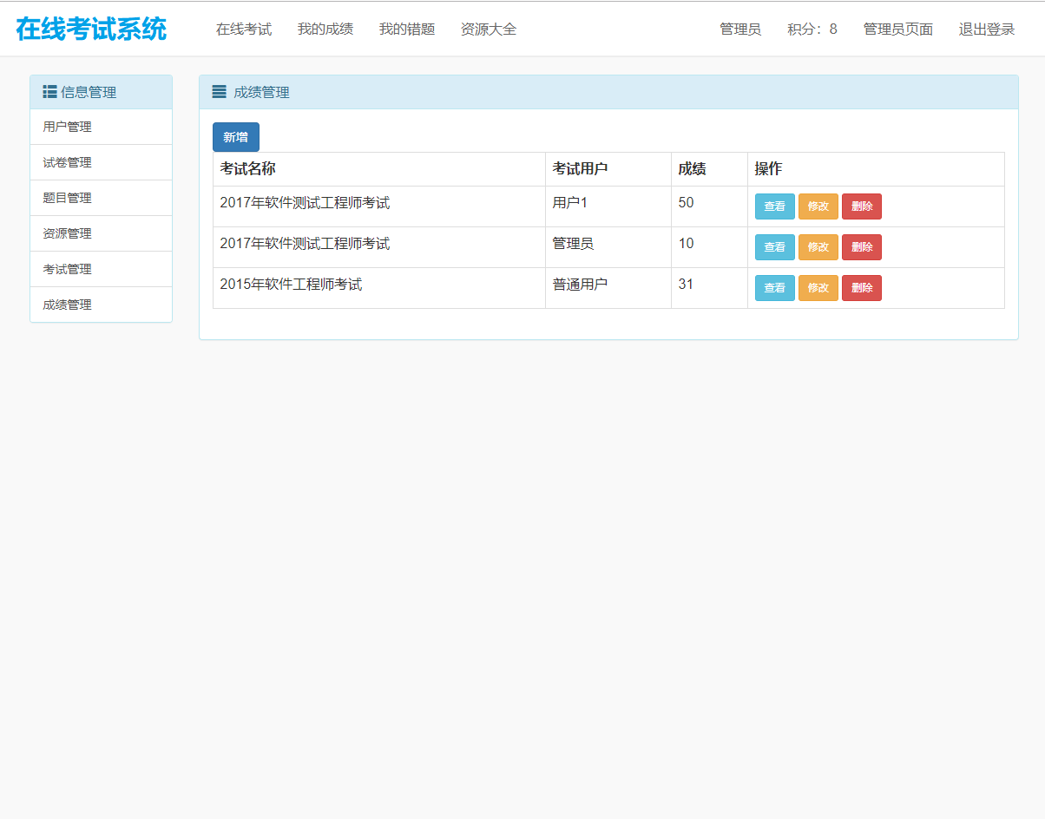
Task: Click the 积分：8 points display
Action: [x=812, y=28]
